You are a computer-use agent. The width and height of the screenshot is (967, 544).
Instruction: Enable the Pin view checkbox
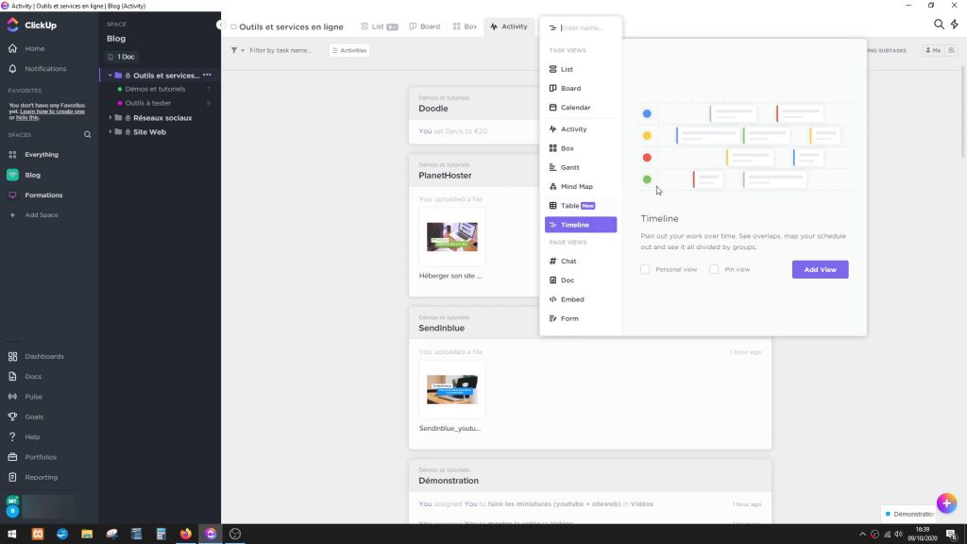pyautogui.click(x=714, y=269)
